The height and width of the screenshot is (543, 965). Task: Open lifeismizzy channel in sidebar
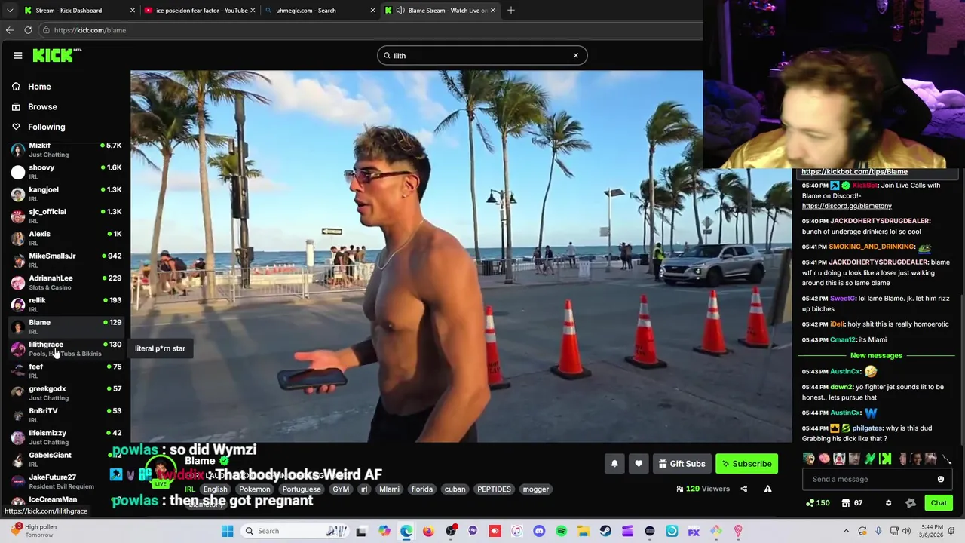pyautogui.click(x=66, y=437)
